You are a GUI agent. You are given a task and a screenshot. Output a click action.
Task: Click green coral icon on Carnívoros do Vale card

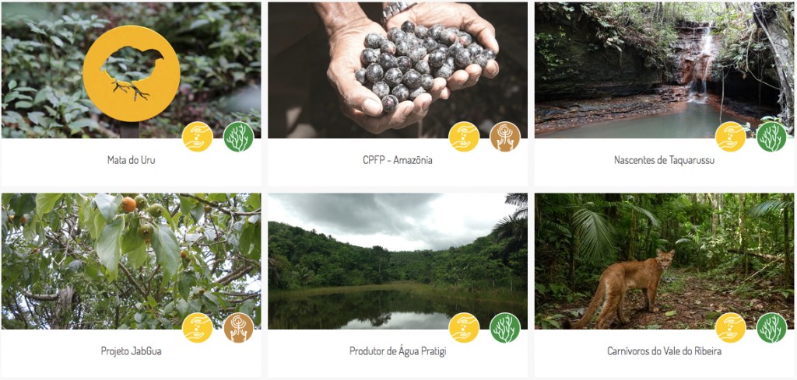pos(771,328)
